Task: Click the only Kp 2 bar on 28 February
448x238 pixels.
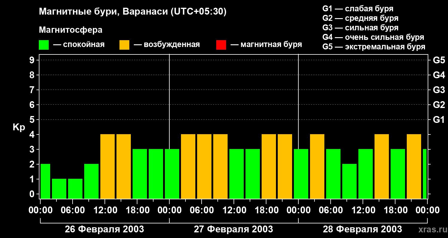Action: [349, 181]
